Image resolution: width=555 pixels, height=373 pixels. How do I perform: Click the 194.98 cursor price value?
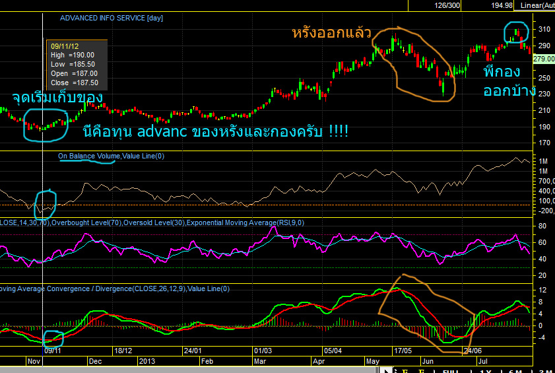502,5
